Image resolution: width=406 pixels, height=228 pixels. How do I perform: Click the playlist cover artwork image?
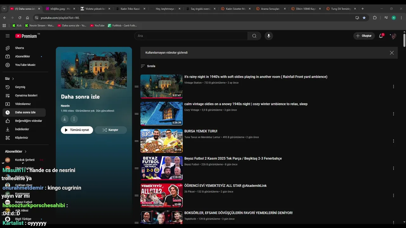tap(94, 70)
